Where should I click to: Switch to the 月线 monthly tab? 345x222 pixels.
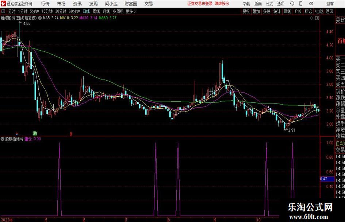(106, 11)
